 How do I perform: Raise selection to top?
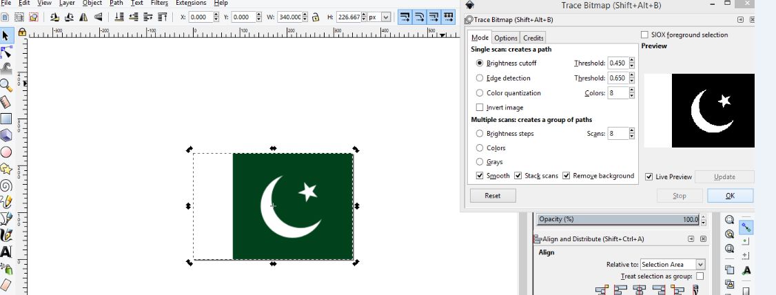point(163,17)
